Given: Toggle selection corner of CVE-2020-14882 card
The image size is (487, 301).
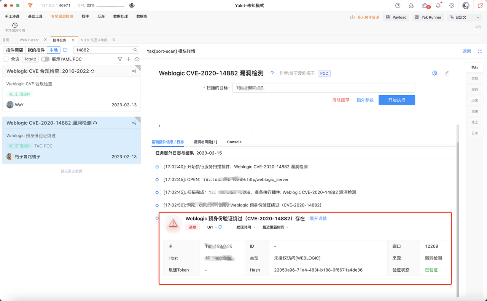Looking at the screenshot, I should [x=138, y=119].
